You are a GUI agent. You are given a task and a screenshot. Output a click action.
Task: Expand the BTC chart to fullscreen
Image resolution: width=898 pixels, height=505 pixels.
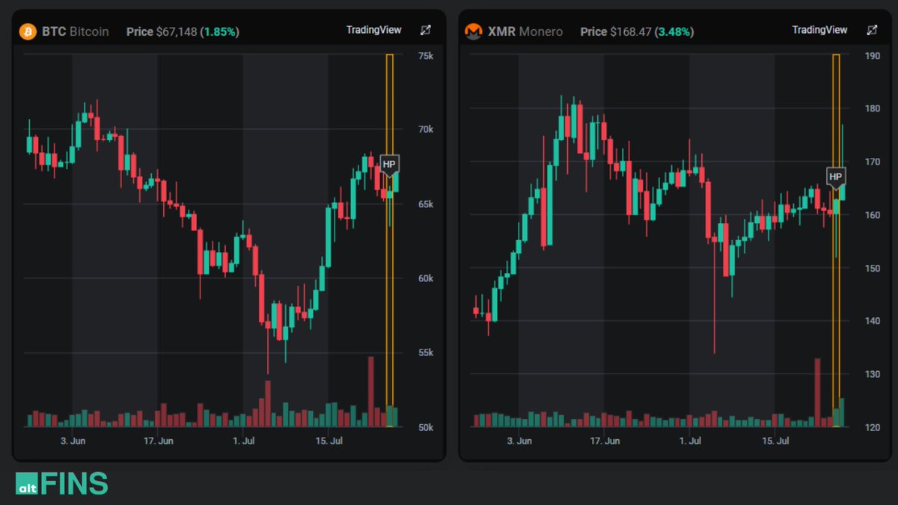426,31
